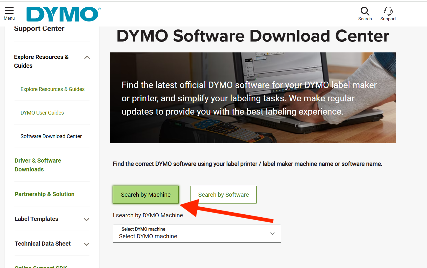
Task: Expand the Label Templates section
Action: [86, 219]
